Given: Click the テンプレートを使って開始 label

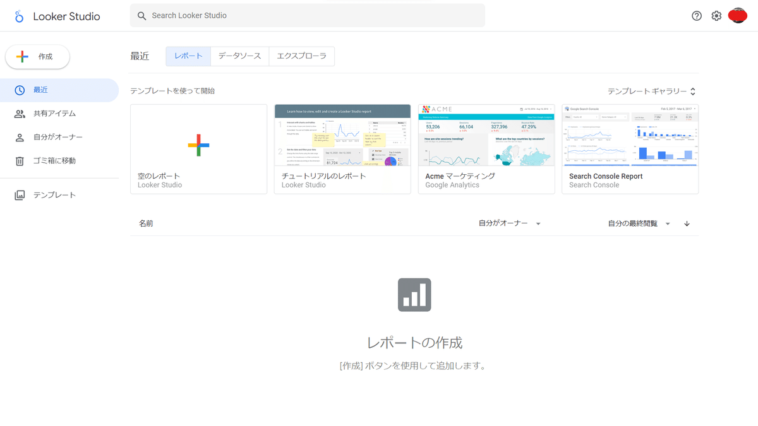Looking at the screenshot, I should tap(172, 91).
